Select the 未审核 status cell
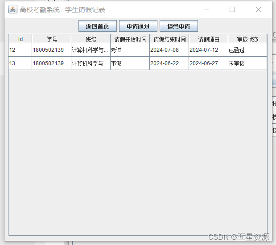This screenshot has width=276, height=245. (x=247, y=63)
